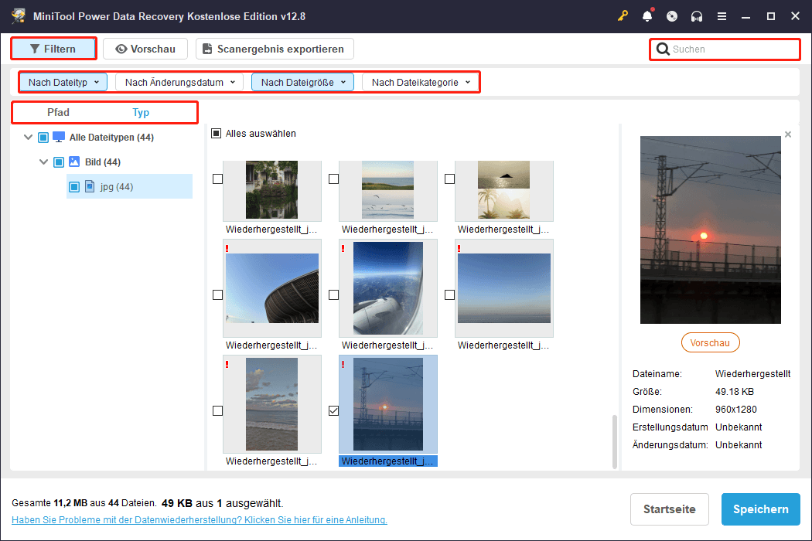Open the Nach Dateikategorie dropdown
Image resolution: width=812 pixels, height=541 pixels.
click(421, 81)
